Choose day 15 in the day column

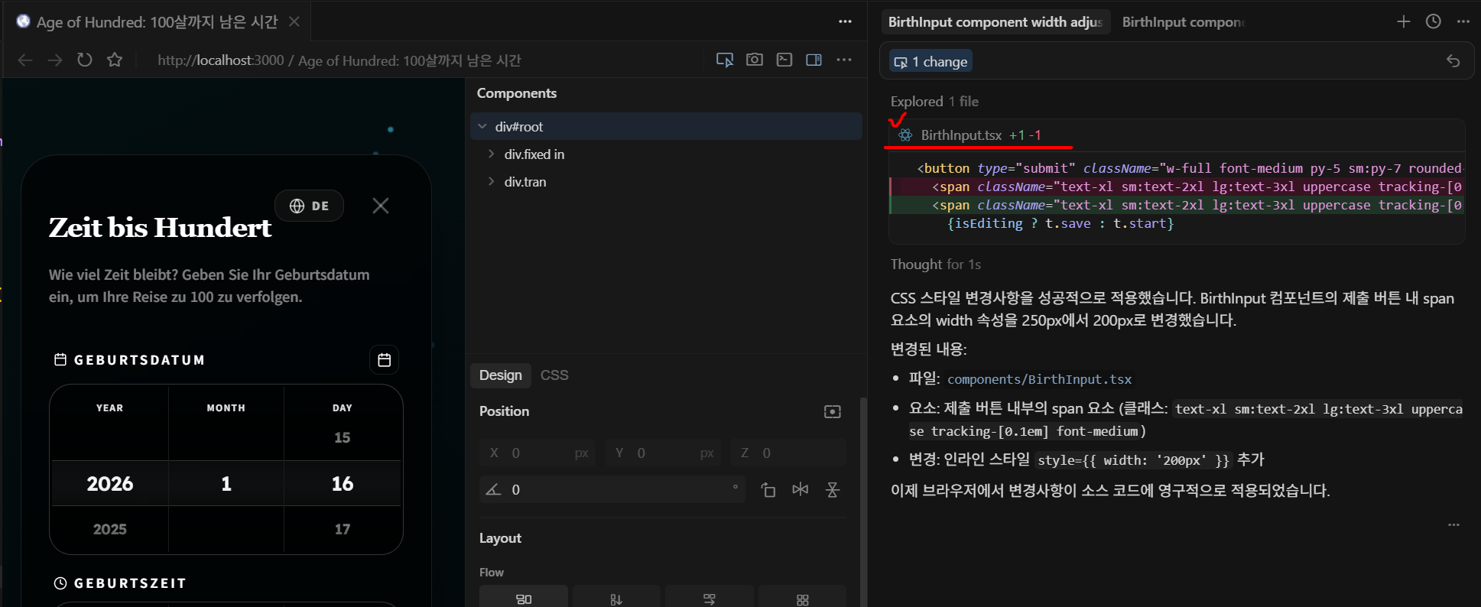tap(343, 437)
